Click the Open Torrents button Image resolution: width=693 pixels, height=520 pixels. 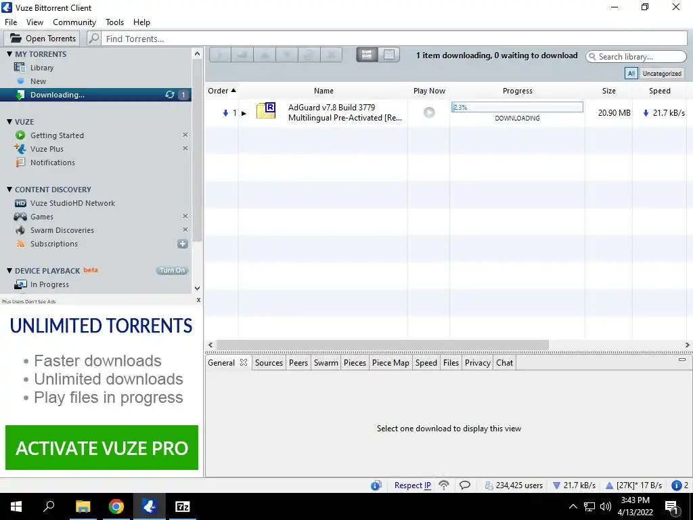pos(41,39)
